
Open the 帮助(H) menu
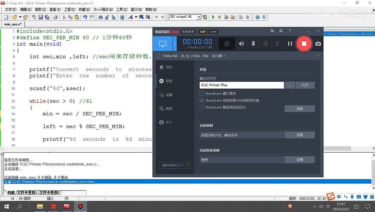[151, 9]
